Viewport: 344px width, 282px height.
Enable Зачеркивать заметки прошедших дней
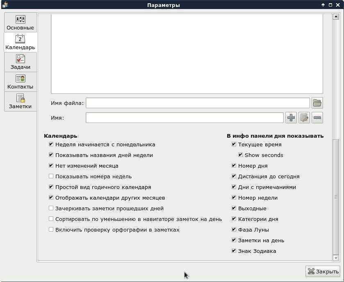[51, 208]
